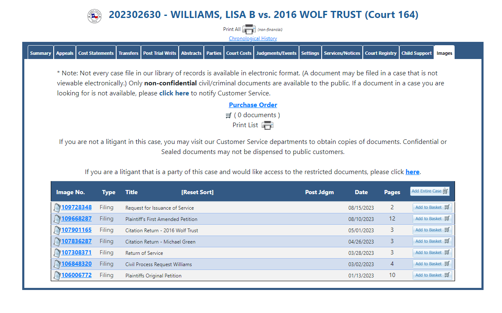Click the title 'Civil Process Request Williams'
The height and width of the screenshot is (313, 502).
(159, 264)
